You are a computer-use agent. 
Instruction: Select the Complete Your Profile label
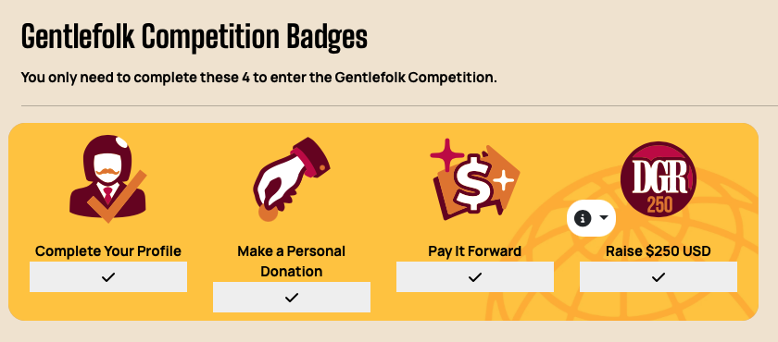coord(108,250)
